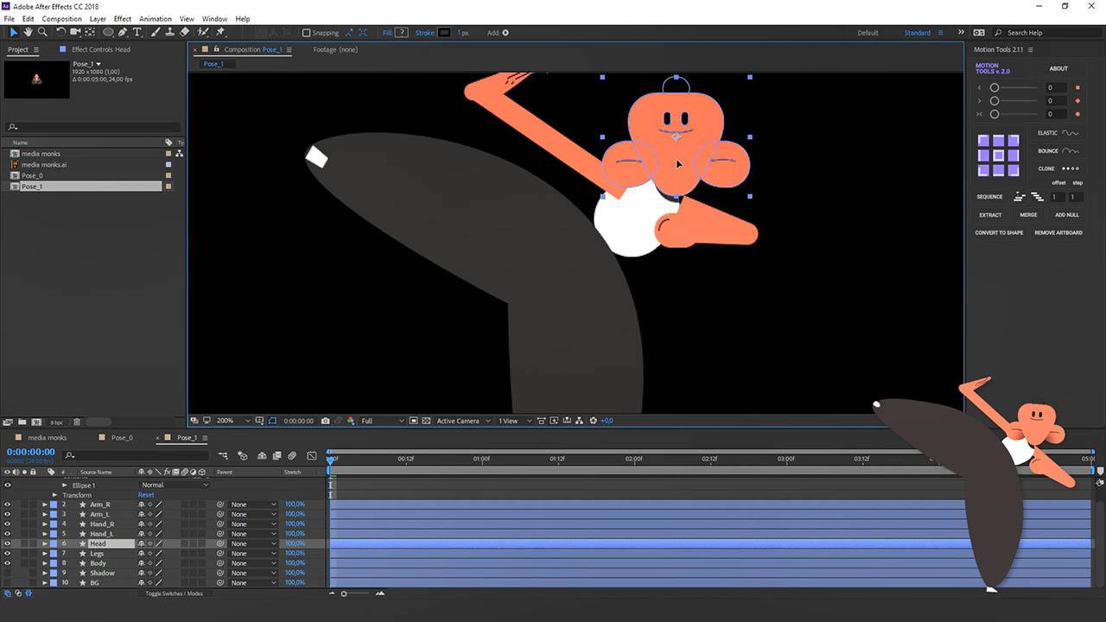
Task: Open the Full resolution dropdown
Action: tap(382, 421)
